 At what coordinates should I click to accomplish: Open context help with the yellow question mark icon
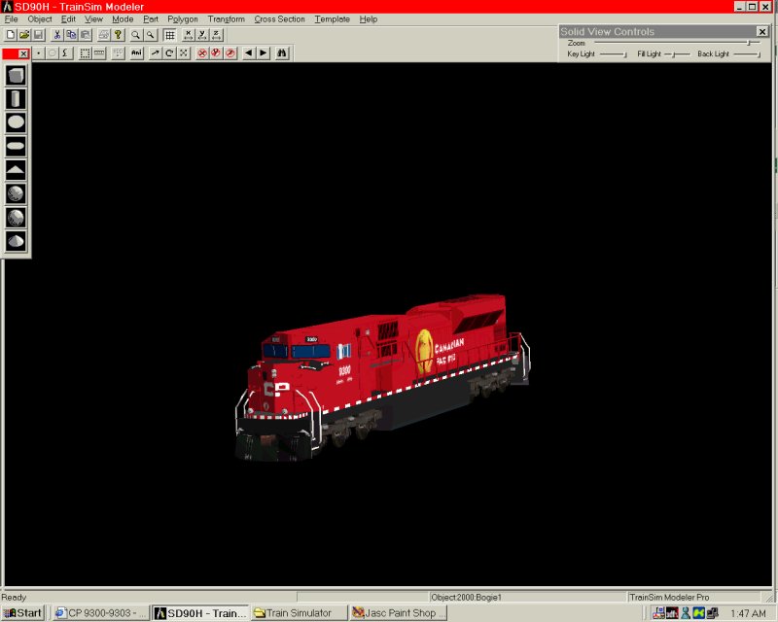click(118, 35)
